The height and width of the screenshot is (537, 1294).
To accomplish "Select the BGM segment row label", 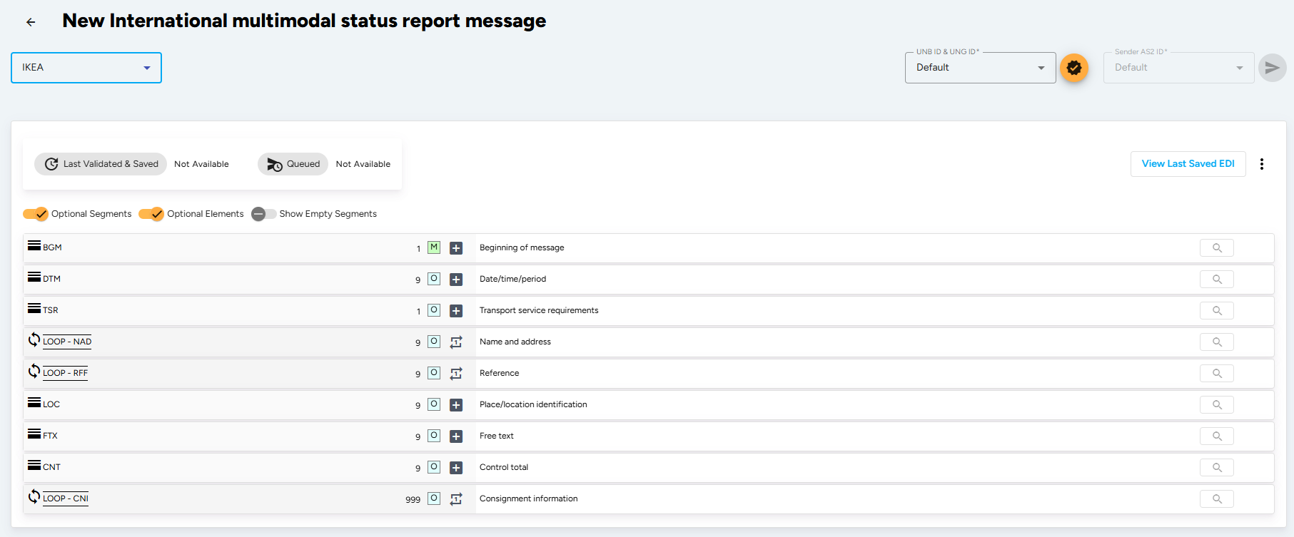I will [52, 247].
